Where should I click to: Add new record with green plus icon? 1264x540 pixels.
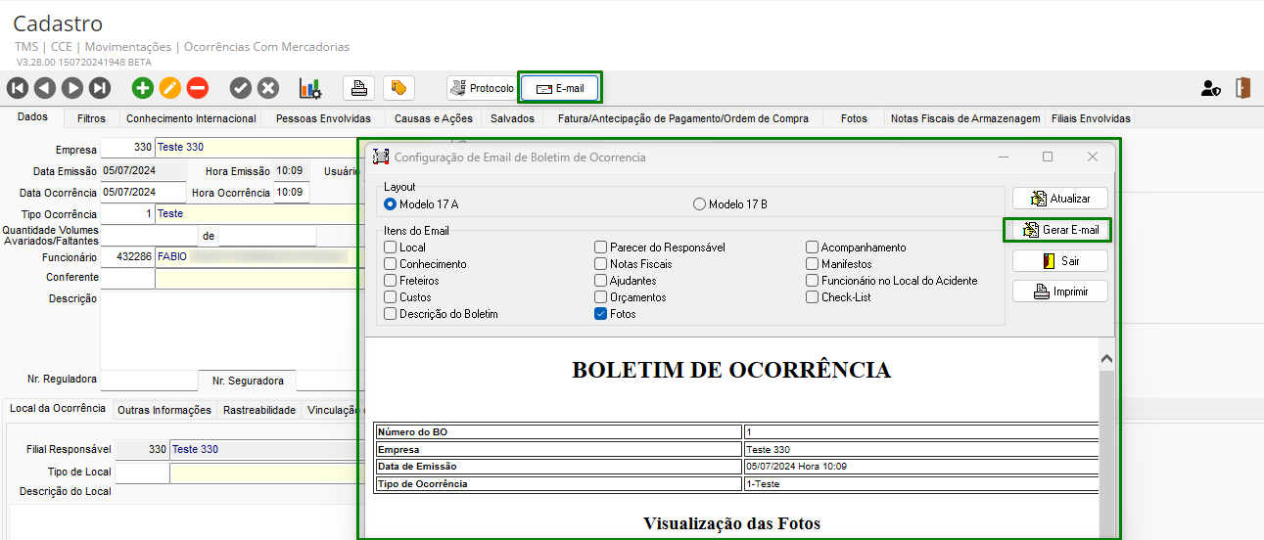[x=143, y=88]
